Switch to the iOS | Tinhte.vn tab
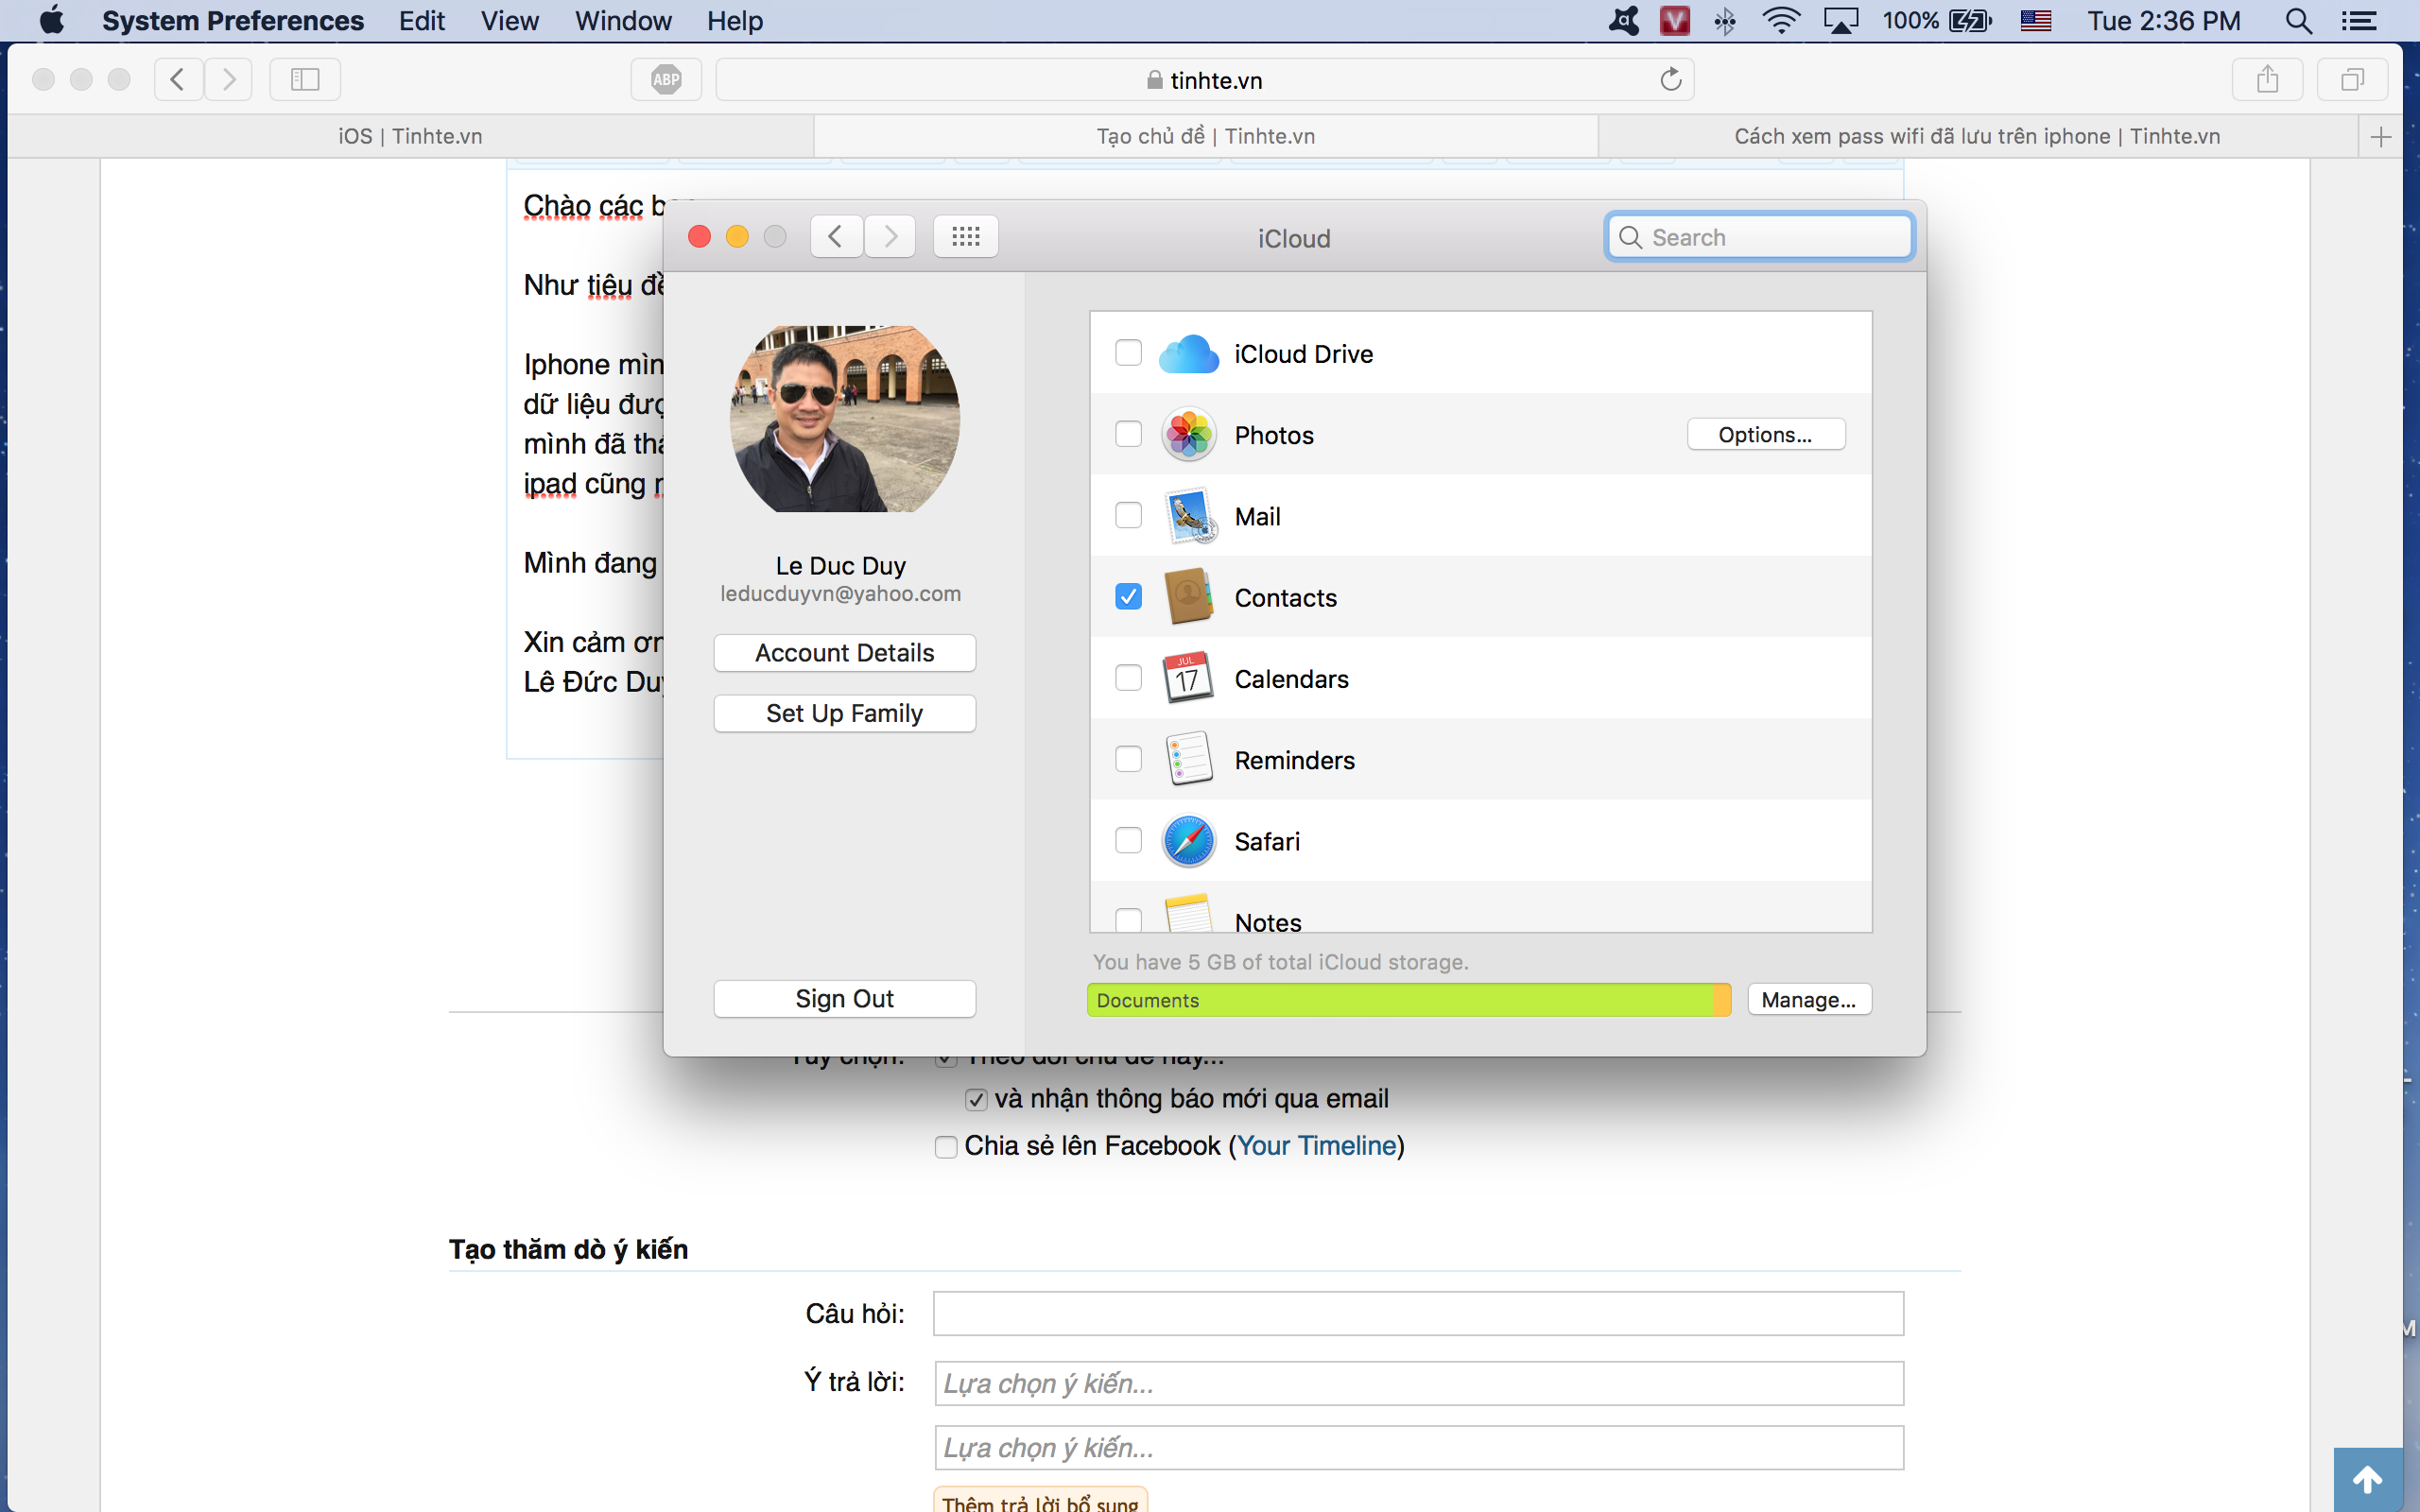Viewport: 2420px width, 1512px height. click(x=410, y=136)
